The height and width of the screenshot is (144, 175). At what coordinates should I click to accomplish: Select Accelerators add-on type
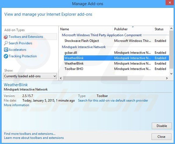(17, 50)
